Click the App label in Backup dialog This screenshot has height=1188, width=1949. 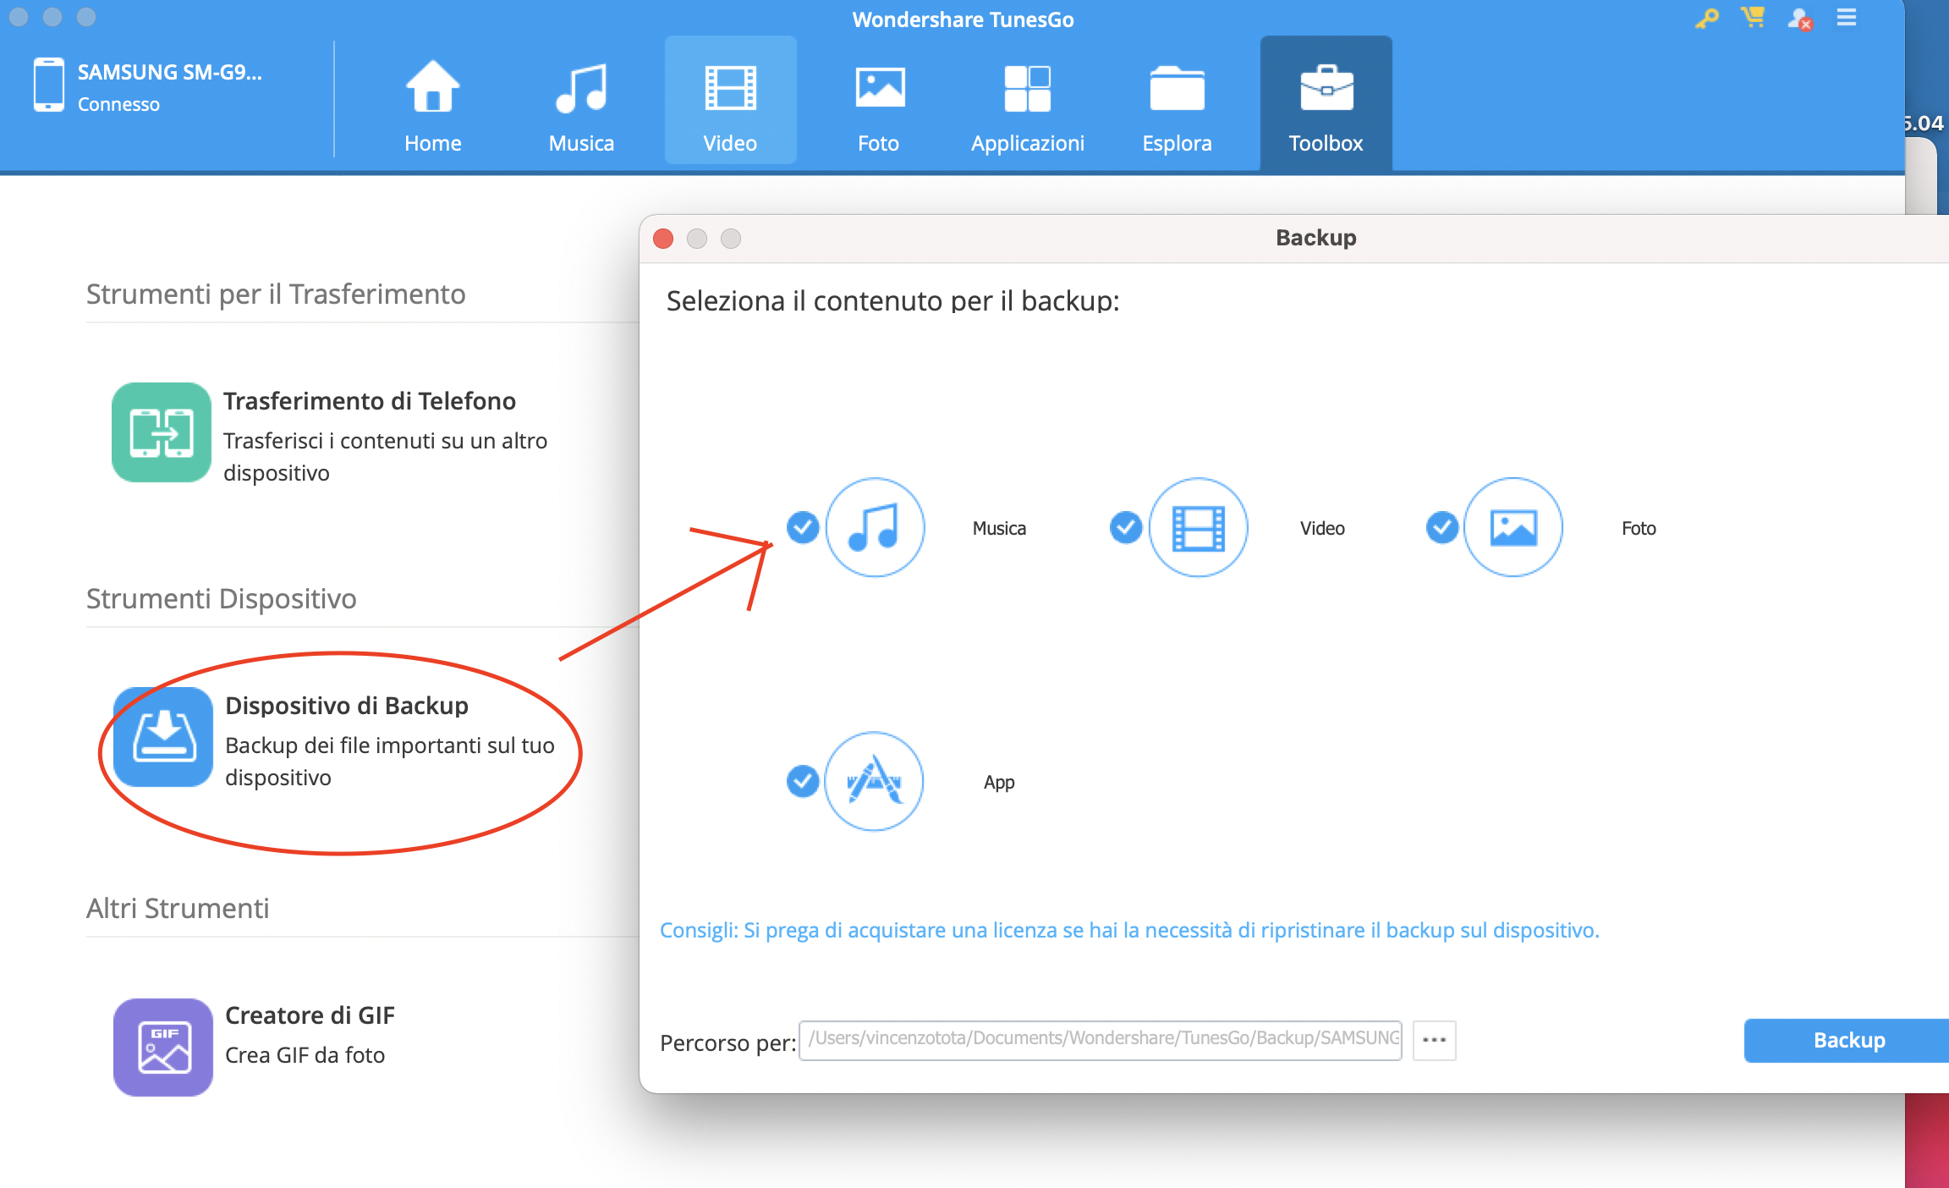pyautogui.click(x=999, y=783)
